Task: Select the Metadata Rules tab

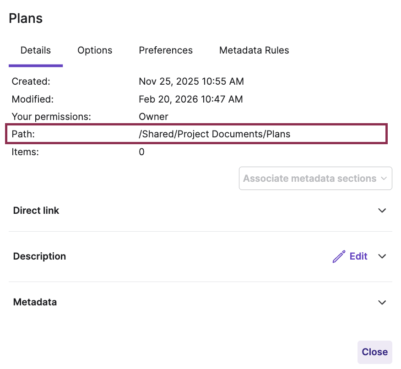Action: pos(254,50)
